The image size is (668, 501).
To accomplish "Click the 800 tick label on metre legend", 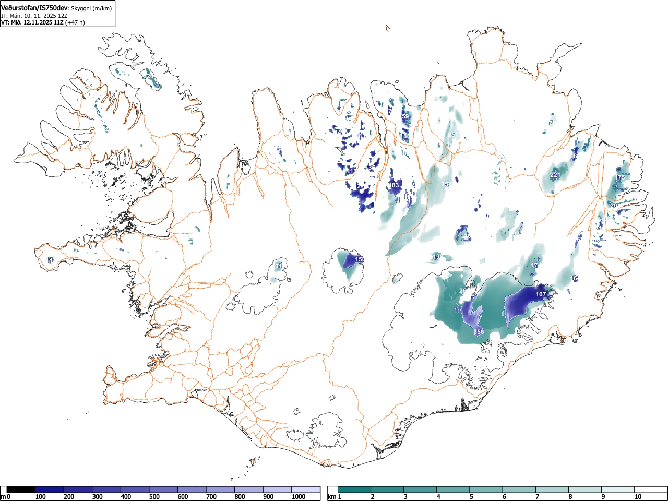I will pyautogui.click(x=240, y=497).
